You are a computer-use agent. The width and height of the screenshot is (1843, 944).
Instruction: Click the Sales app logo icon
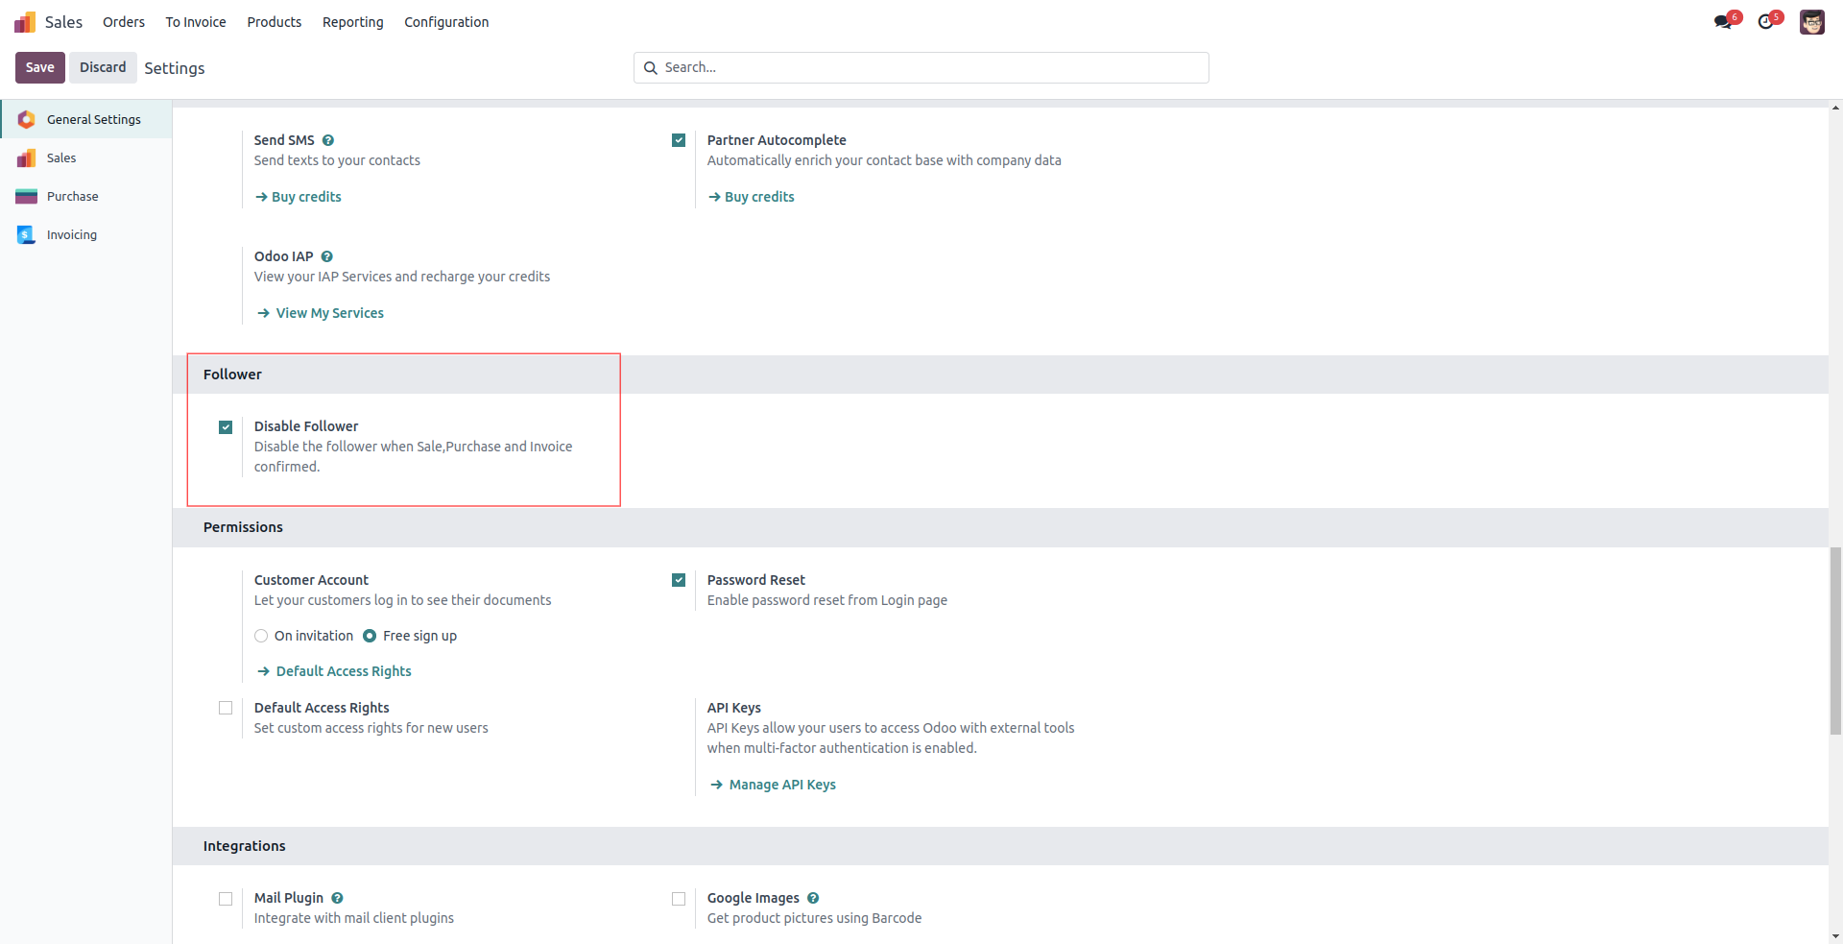point(25,22)
